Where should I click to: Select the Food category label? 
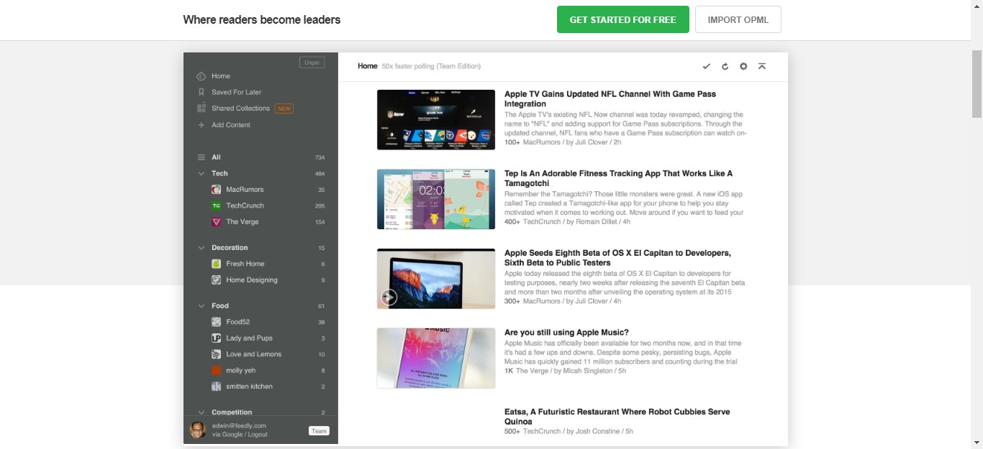tap(220, 306)
